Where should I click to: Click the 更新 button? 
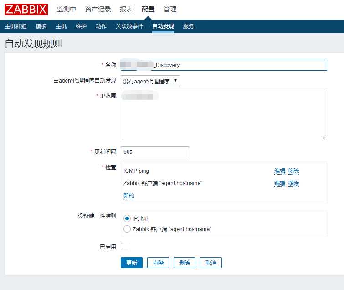click(x=132, y=263)
